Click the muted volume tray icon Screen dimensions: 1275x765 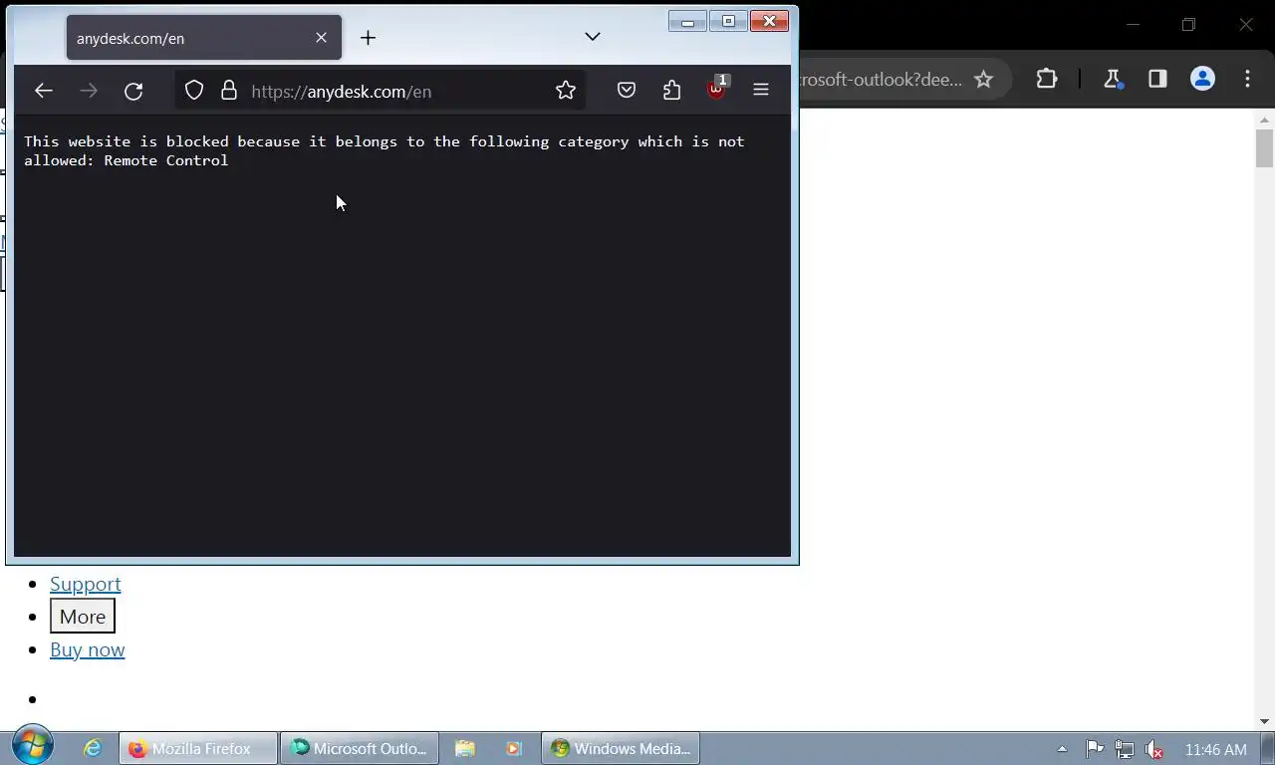[x=1153, y=749]
